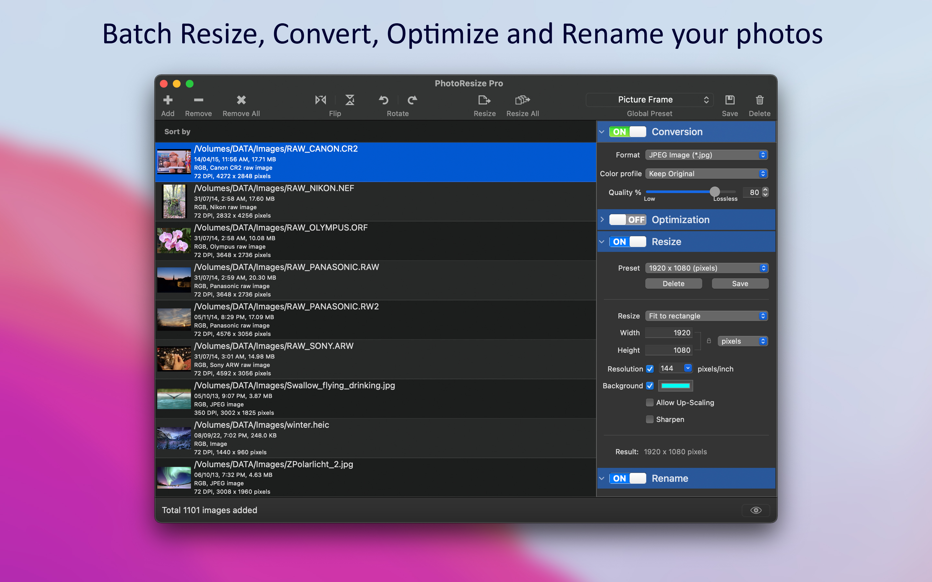Viewport: 932px width, 582px height.
Task: Uncheck the Background checkbox
Action: 650,386
